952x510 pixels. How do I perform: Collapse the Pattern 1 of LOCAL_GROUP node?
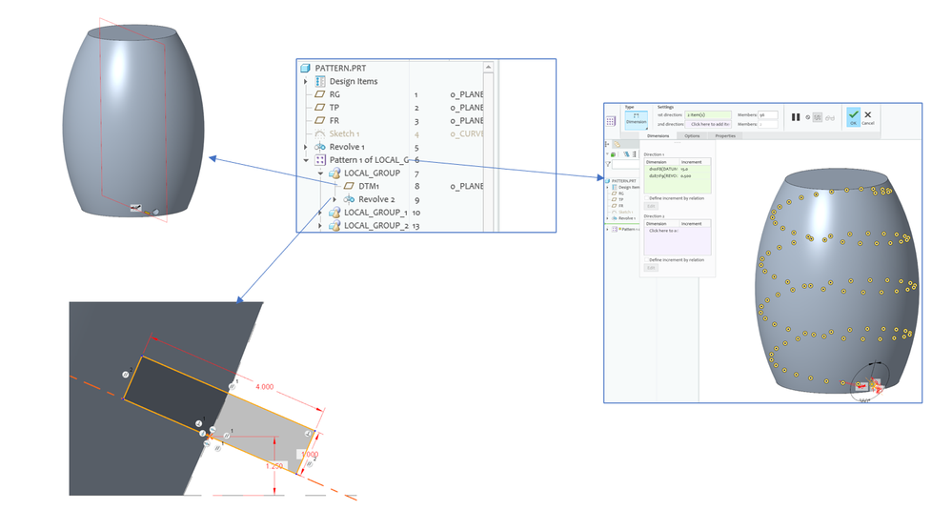pos(306,160)
